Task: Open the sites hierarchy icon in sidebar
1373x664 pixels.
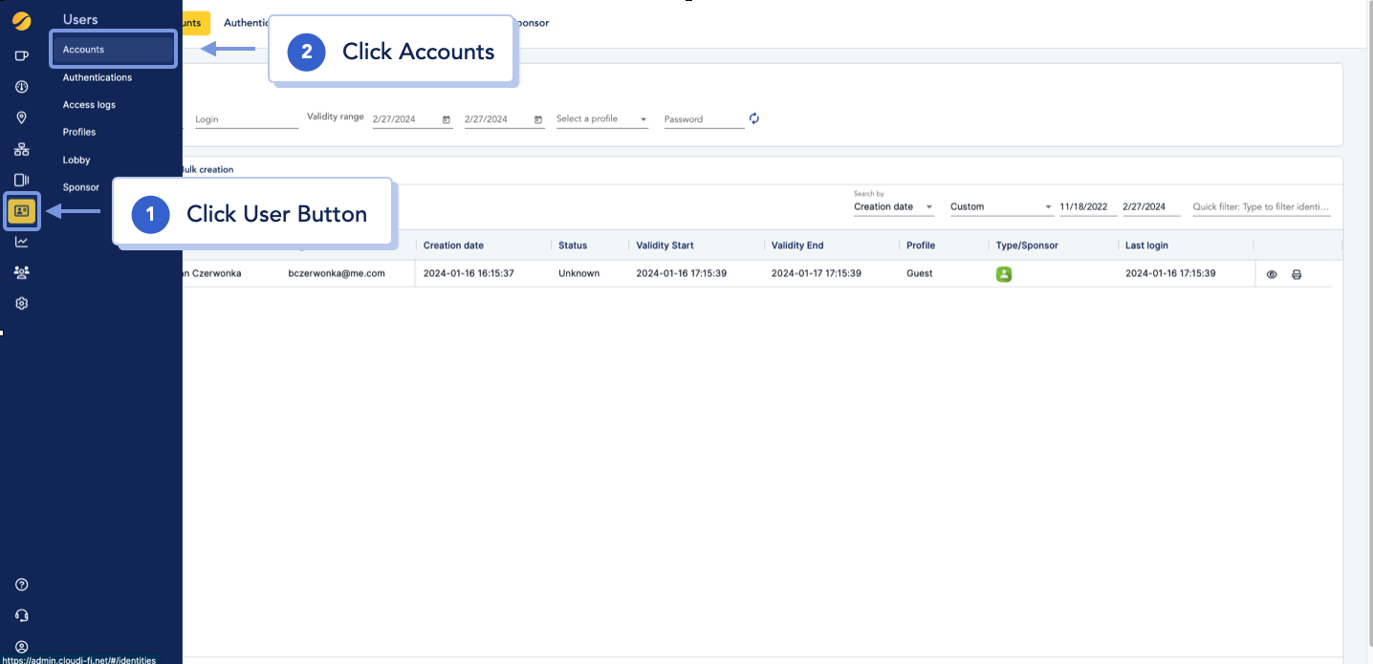Action: coord(21,149)
